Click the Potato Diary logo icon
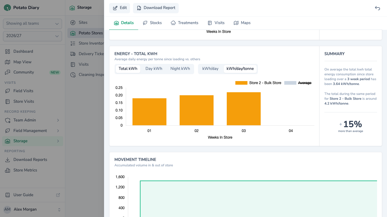The image size is (387, 217). 7,8
